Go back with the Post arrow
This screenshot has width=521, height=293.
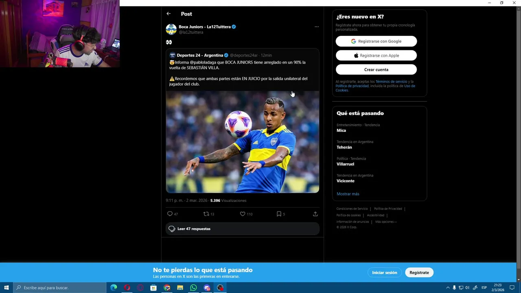[169, 14]
